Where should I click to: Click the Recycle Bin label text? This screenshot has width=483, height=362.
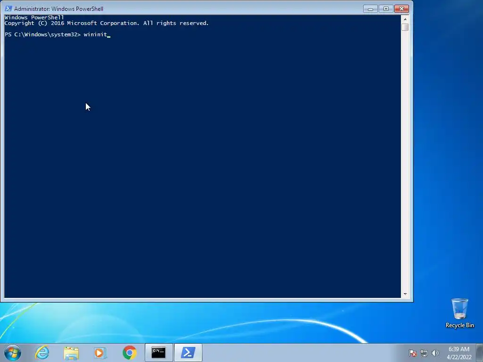(x=459, y=325)
